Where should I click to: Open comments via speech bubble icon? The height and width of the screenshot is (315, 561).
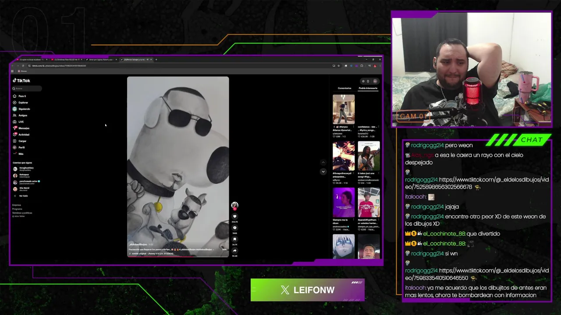tap(234, 228)
